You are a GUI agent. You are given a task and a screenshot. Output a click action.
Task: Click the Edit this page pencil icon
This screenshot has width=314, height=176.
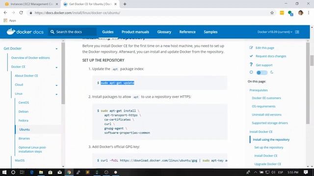tap(251, 47)
